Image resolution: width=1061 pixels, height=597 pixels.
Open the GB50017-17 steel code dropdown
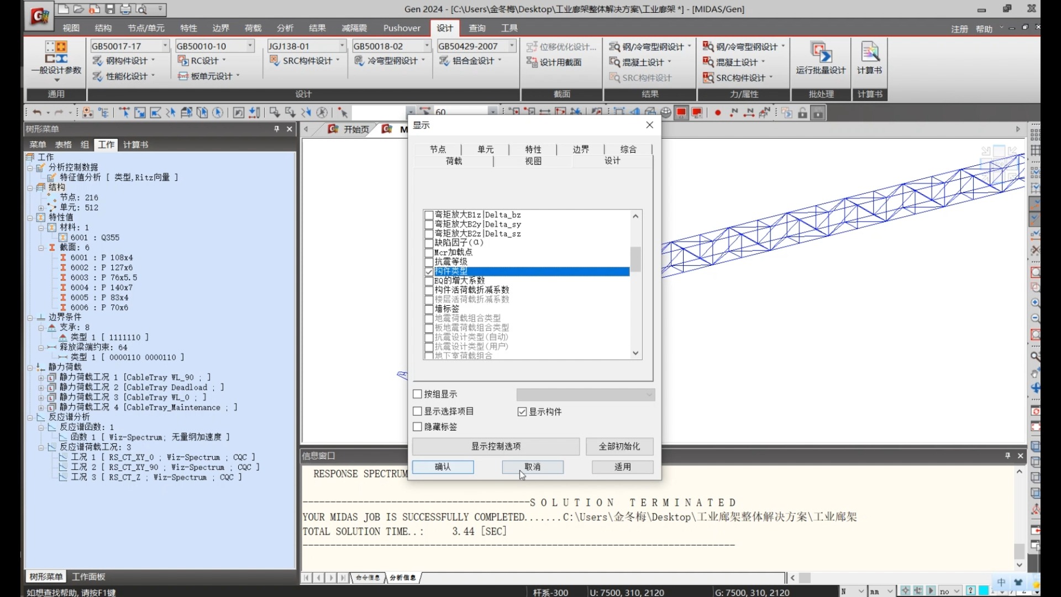click(165, 46)
